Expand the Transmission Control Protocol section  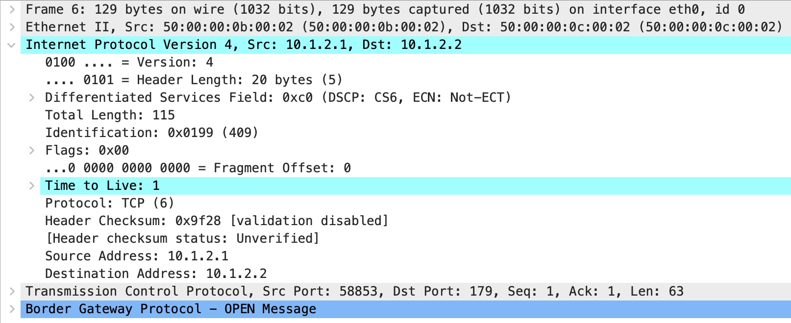click(12, 291)
